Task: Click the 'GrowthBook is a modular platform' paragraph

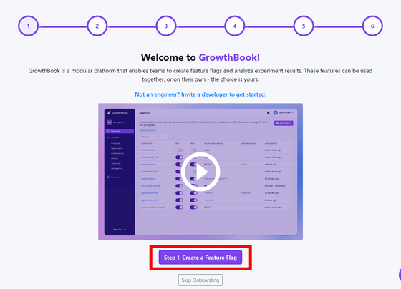Action: [200, 75]
